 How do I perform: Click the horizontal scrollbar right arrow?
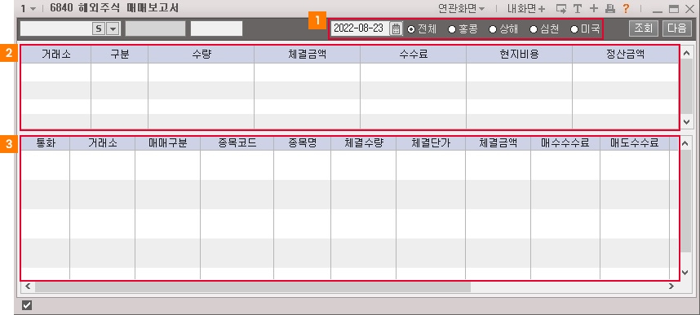click(671, 287)
